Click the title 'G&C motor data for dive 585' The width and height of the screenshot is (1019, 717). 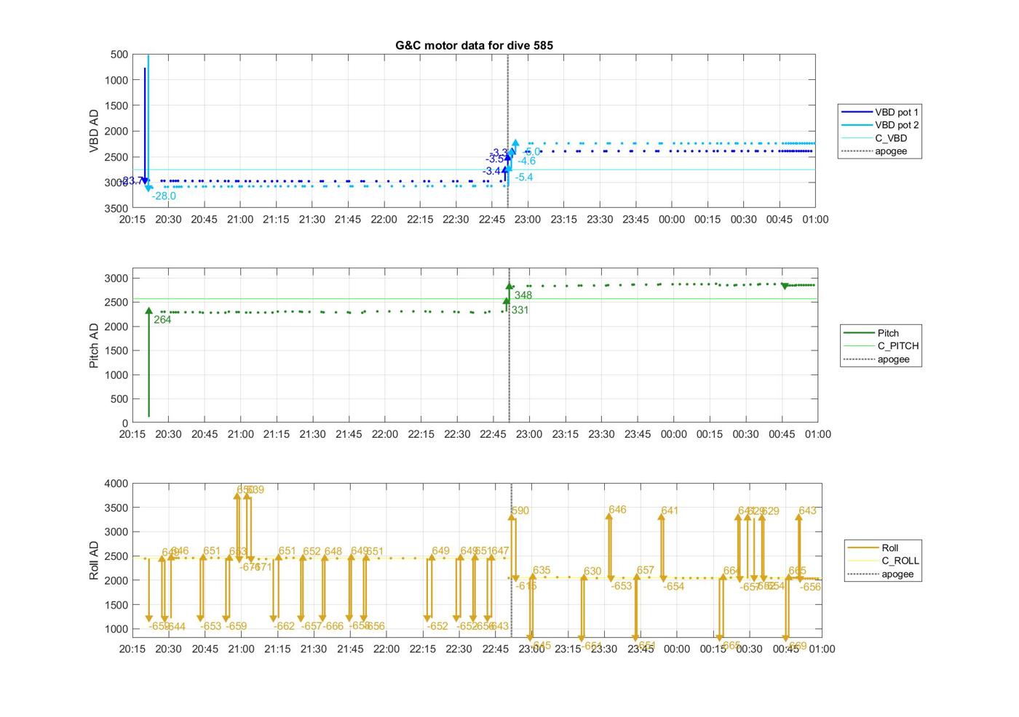[474, 45]
